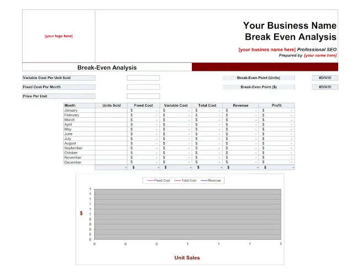Select the Month column header
Image resolution: width=353 pixels, height=273 pixels.
tap(79, 106)
